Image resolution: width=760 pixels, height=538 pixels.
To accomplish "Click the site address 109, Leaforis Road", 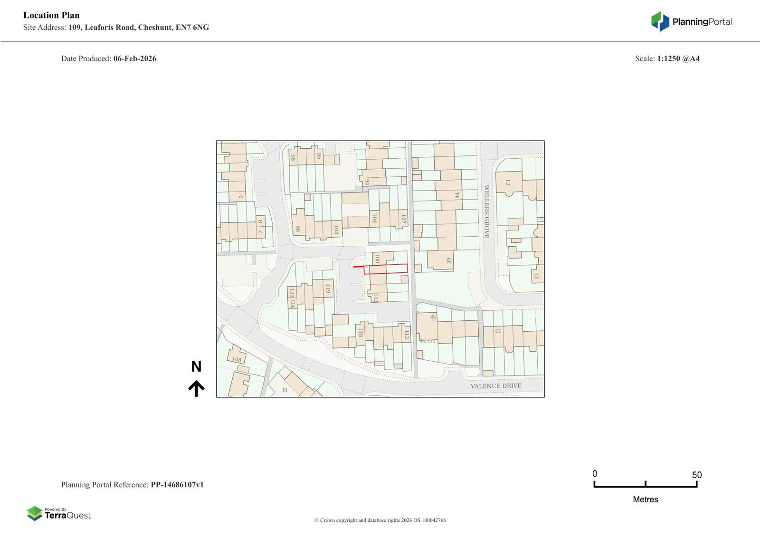I will tap(138, 27).
